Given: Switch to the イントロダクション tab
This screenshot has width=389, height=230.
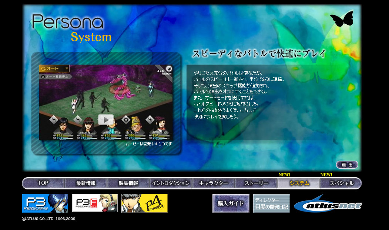Looking at the screenshot, I should (x=171, y=183).
